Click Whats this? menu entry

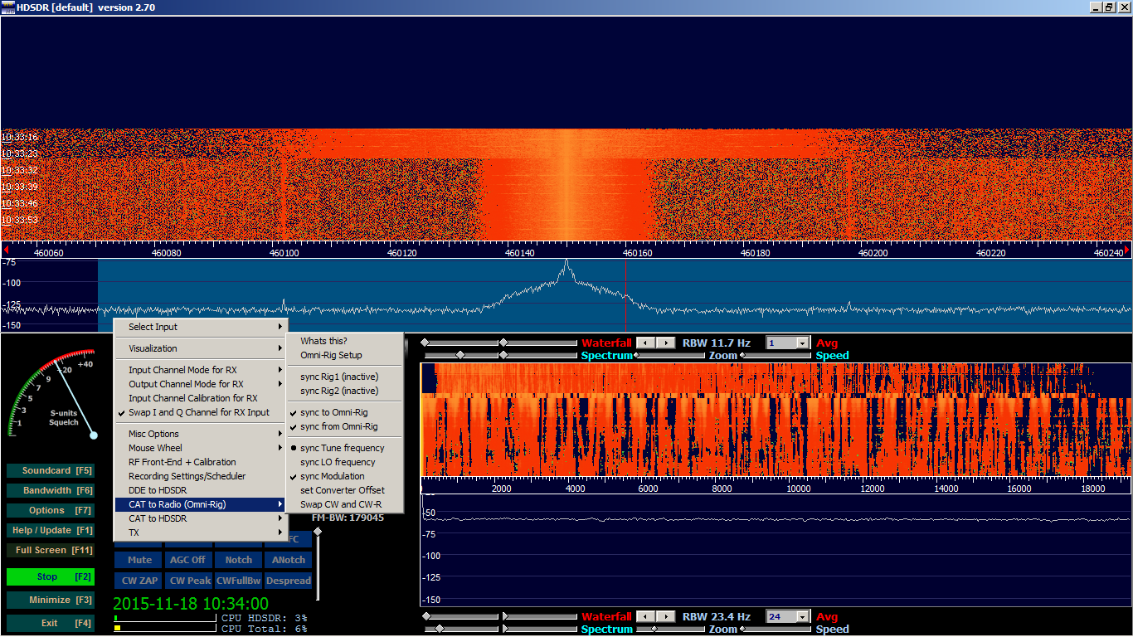click(x=344, y=341)
